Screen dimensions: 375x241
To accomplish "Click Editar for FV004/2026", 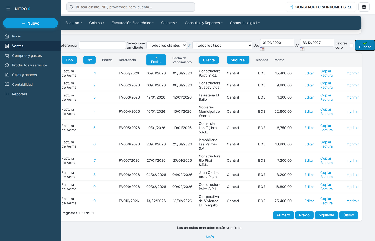I will [x=309, y=111].
